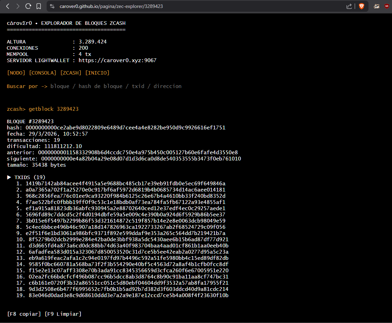Click the transacciones: 19 line
Image resolution: width=392 pixels, height=323 pixels.
[x=33, y=140]
